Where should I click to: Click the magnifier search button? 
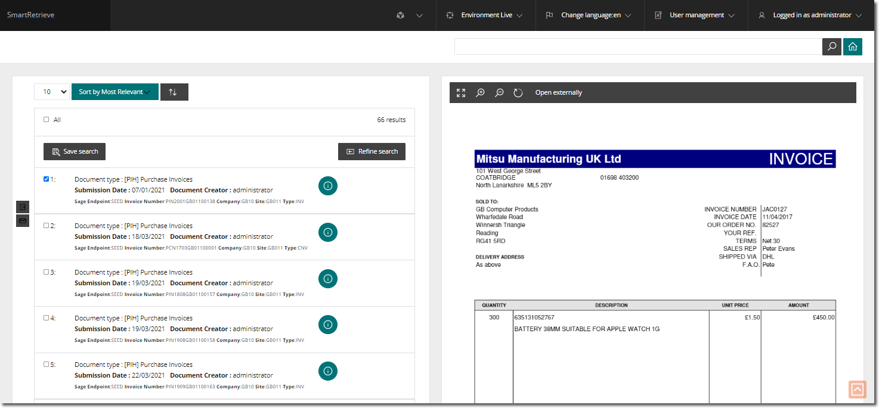(832, 46)
